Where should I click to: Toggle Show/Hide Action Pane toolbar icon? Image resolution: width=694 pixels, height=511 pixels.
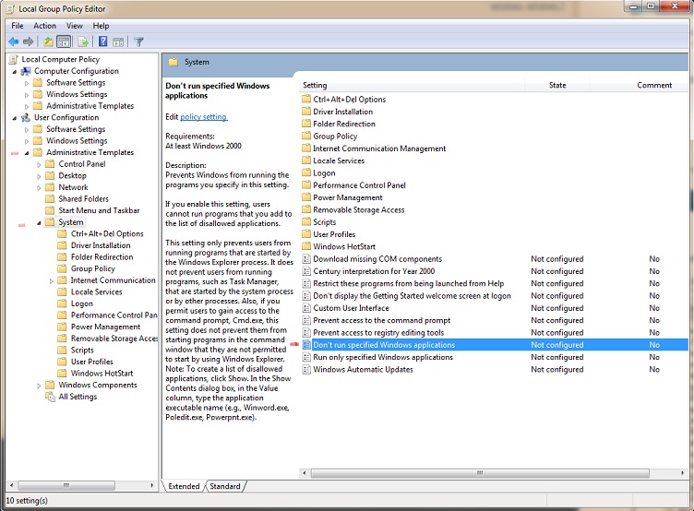pyautogui.click(x=118, y=42)
